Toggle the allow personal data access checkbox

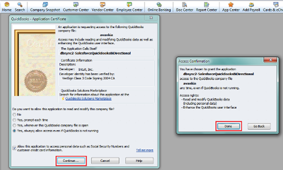pos(15,147)
